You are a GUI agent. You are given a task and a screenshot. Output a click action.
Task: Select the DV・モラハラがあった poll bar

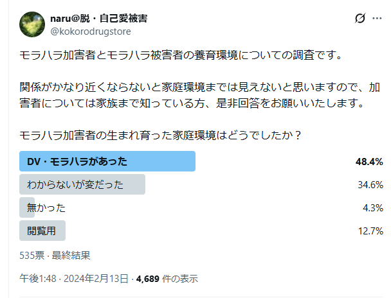[107, 161]
